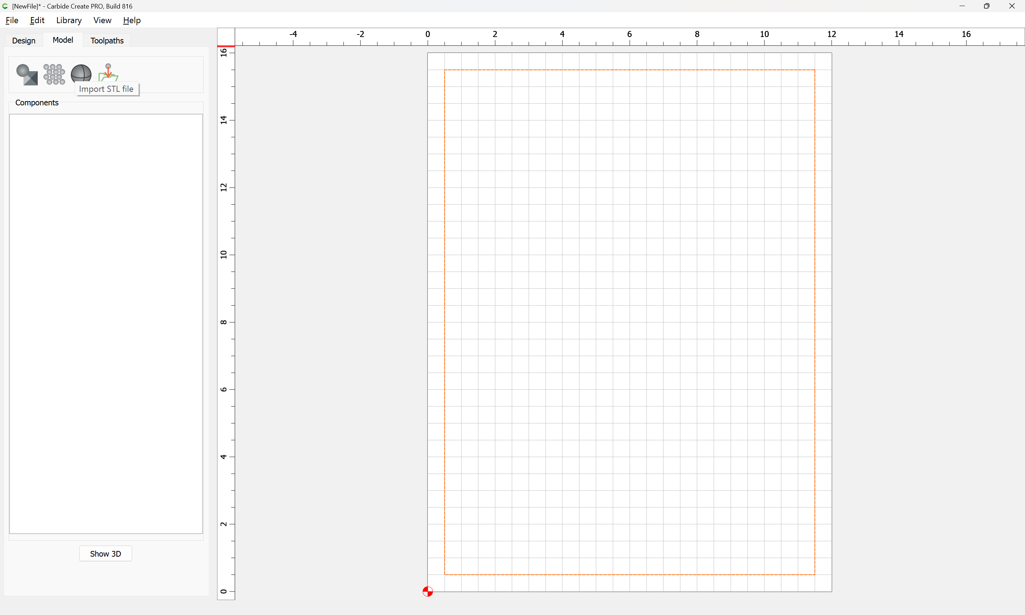Click the Show 3D button

(x=106, y=554)
